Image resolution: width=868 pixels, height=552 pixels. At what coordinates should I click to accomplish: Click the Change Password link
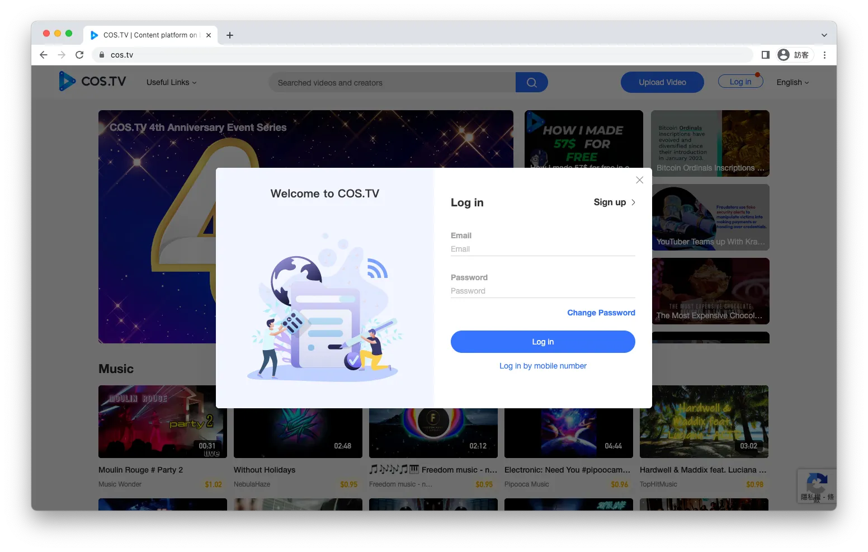pos(601,313)
